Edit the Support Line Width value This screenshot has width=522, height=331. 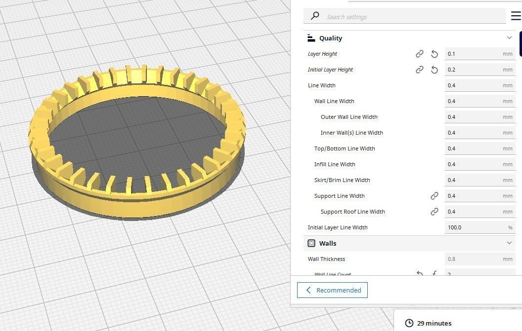click(480, 196)
